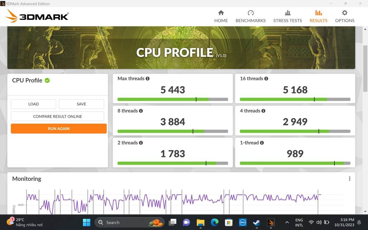Show info for 4 threads score
Screen dimensions: 368x230
263,111
